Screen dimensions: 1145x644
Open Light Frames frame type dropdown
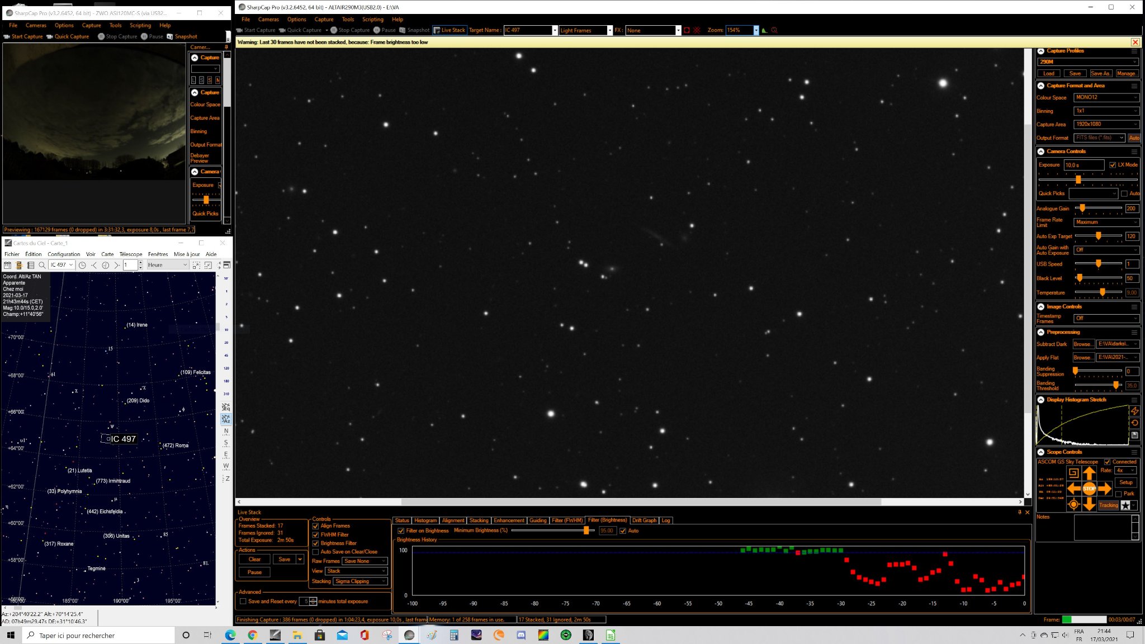pyautogui.click(x=609, y=30)
